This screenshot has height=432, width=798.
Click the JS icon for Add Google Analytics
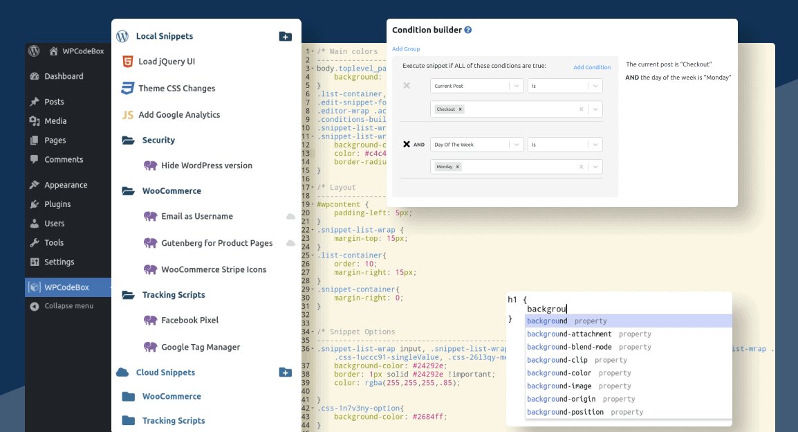coord(128,115)
